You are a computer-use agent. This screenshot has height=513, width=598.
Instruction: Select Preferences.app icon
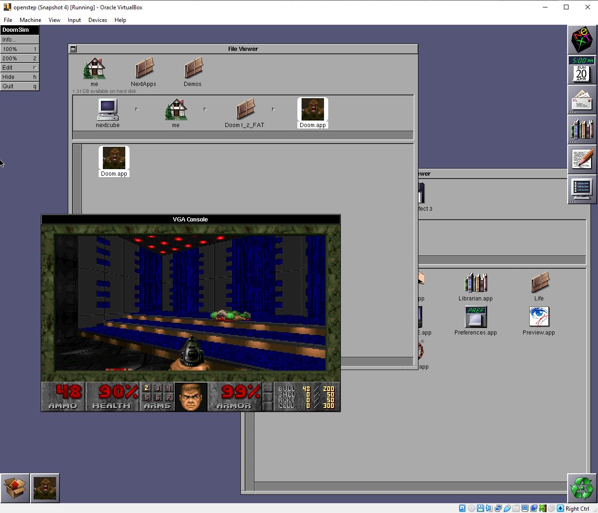click(476, 317)
